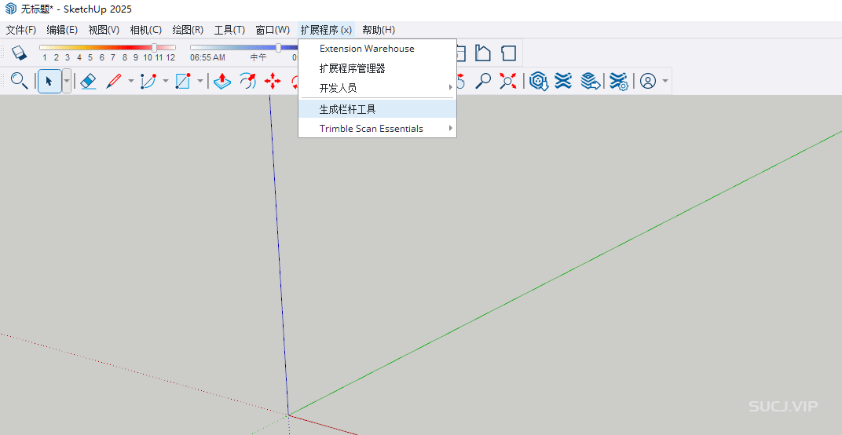The image size is (842, 435).
Task: Select the Move tool with red arrows
Action: coord(273,81)
